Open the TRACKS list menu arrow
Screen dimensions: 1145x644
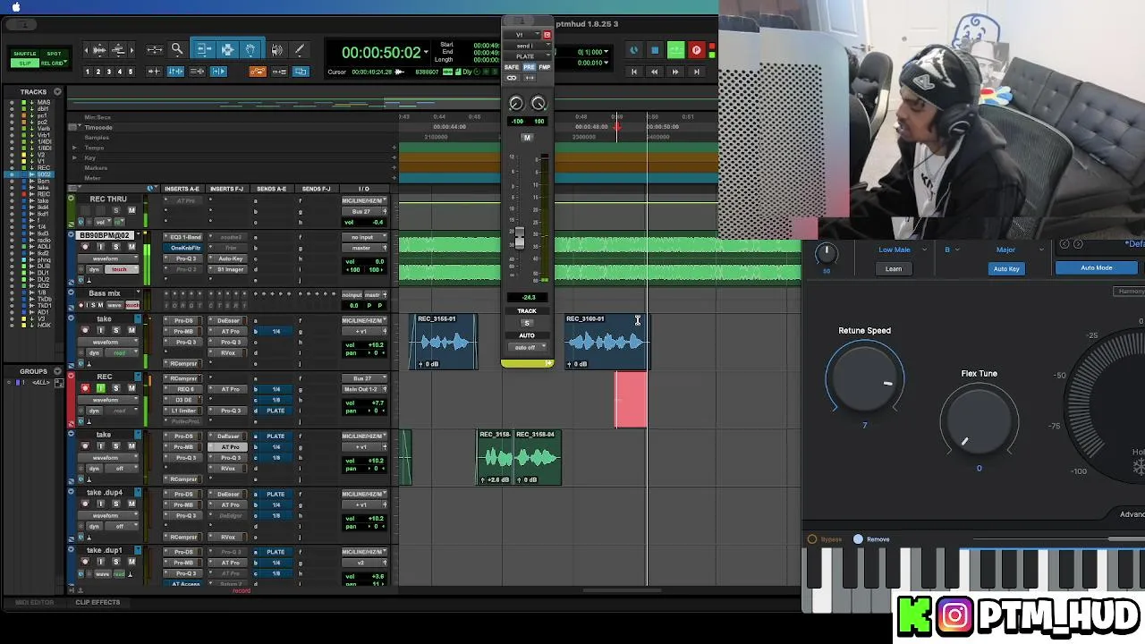pos(57,91)
